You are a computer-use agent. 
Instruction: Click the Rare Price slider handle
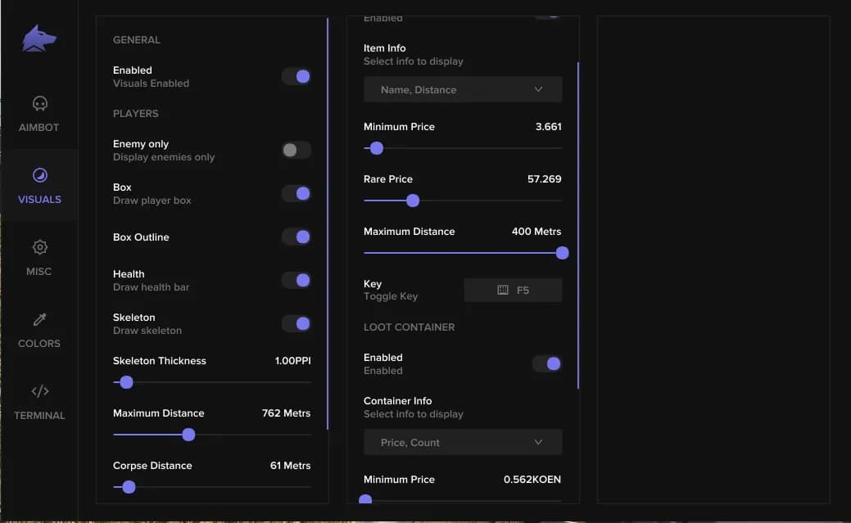coord(413,201)
